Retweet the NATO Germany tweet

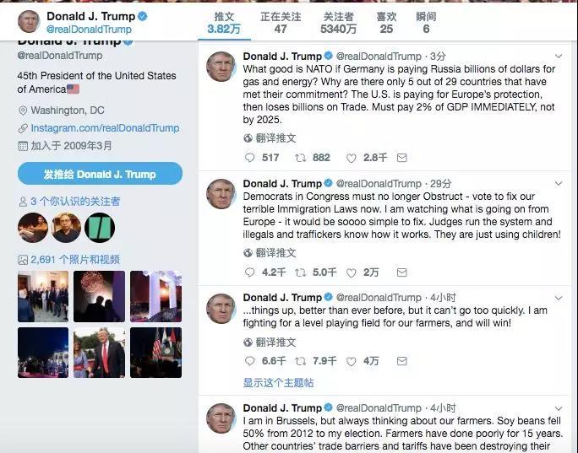coord(301,158)
